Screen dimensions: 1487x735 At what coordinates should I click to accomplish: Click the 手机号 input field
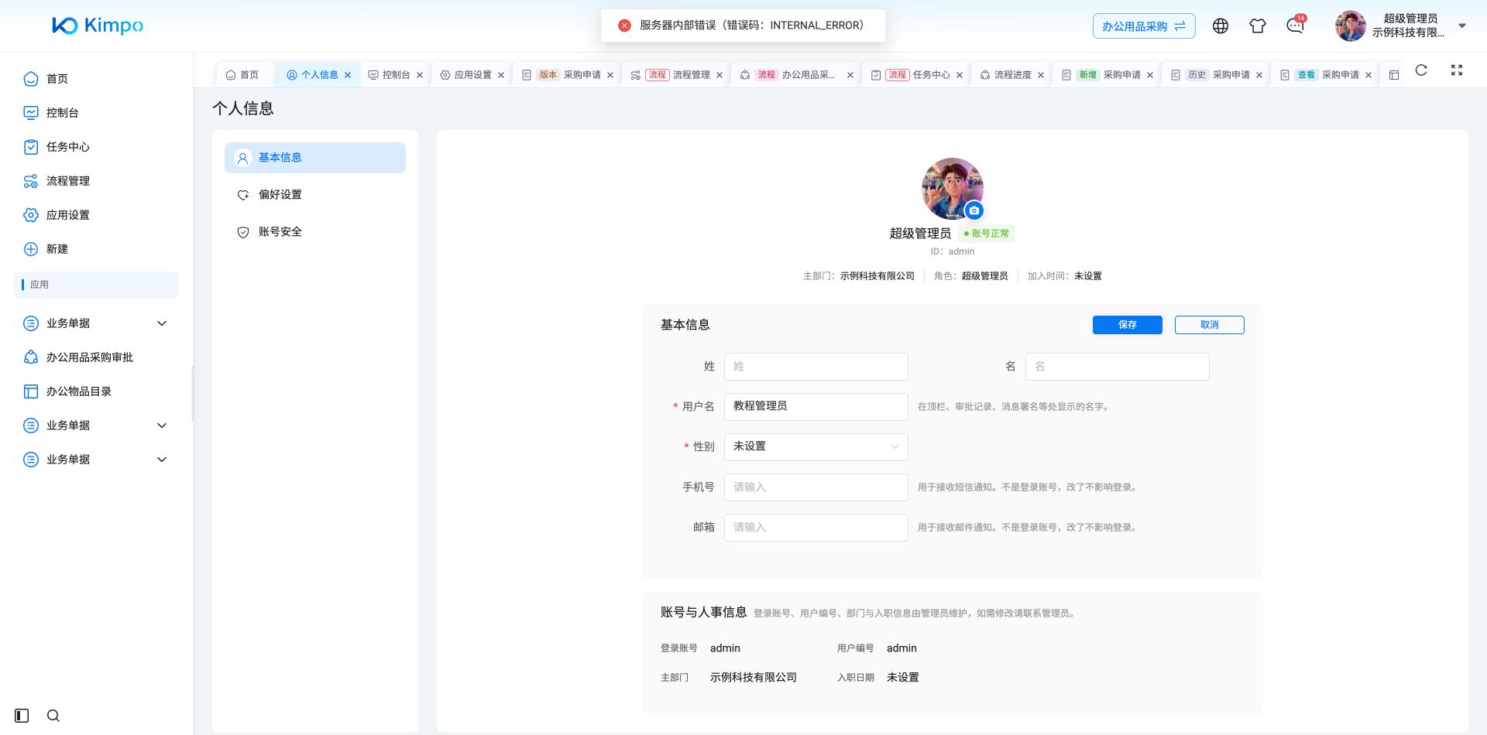coord(816,487)
